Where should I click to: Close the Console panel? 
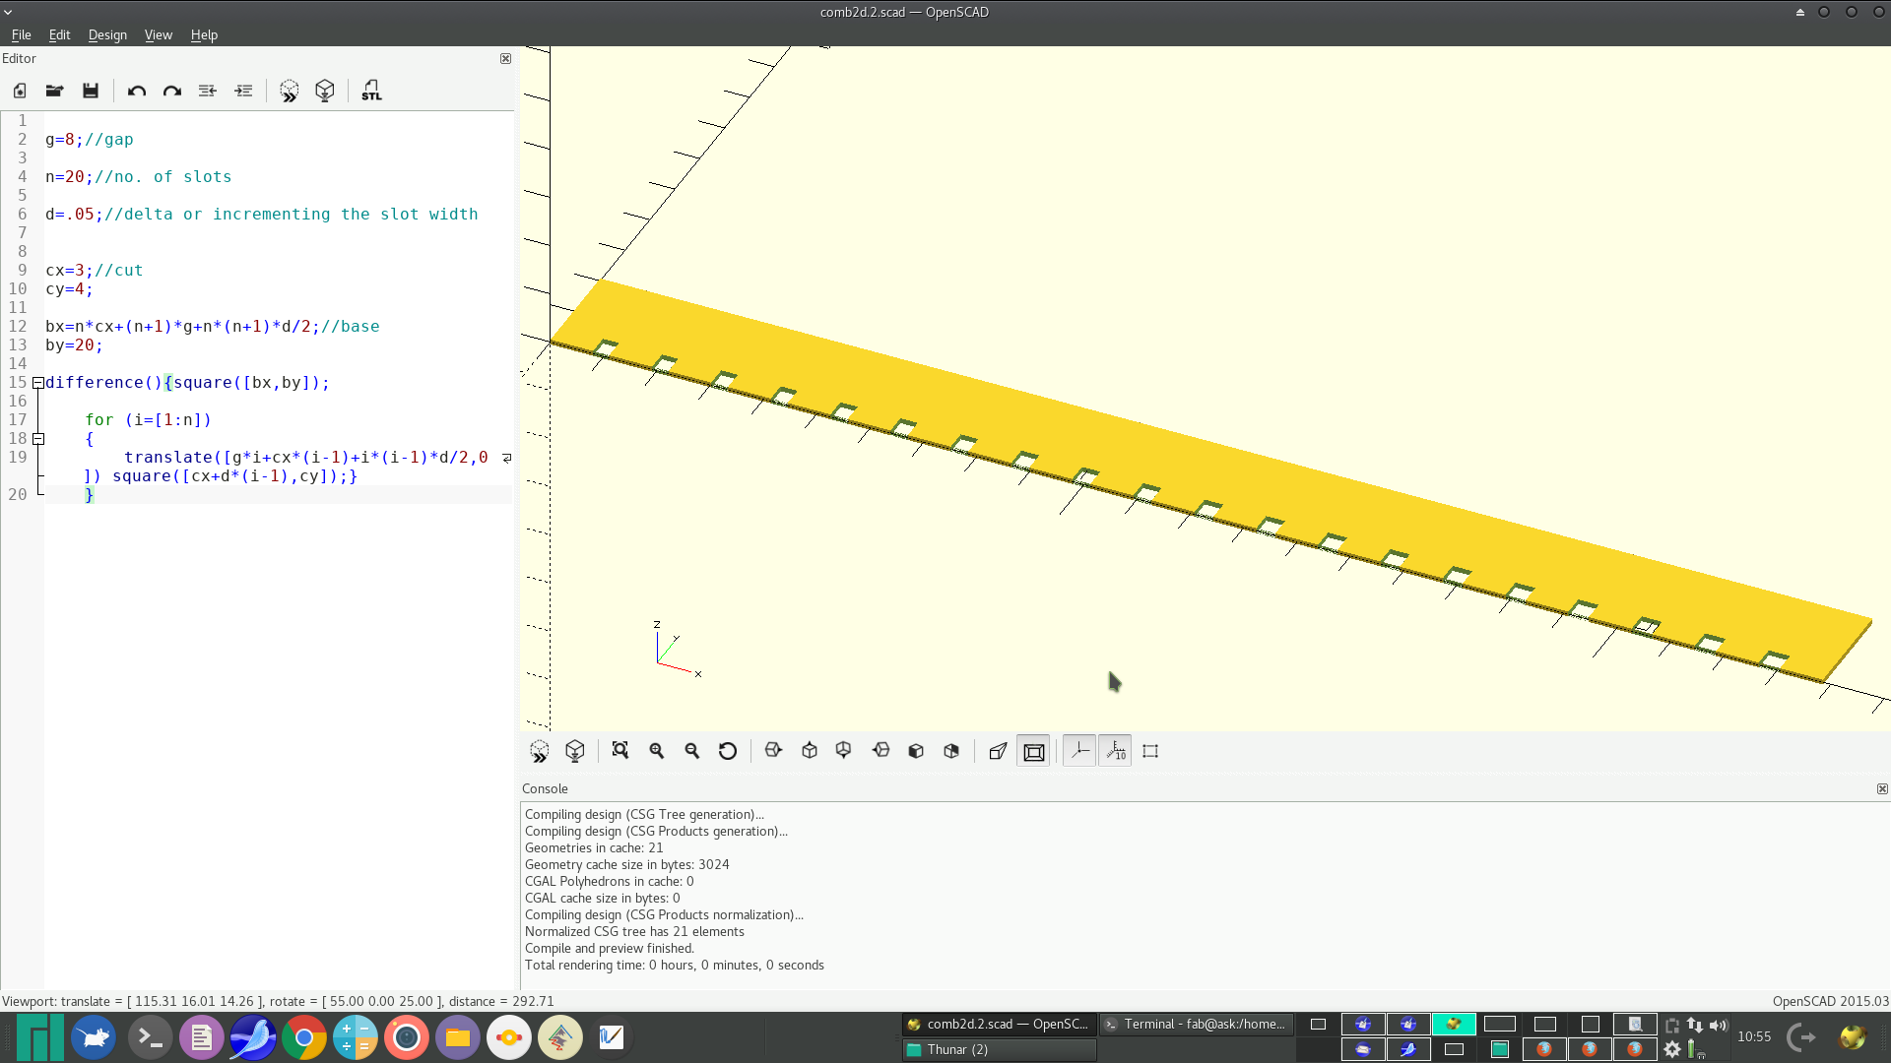coord(1882,788)
